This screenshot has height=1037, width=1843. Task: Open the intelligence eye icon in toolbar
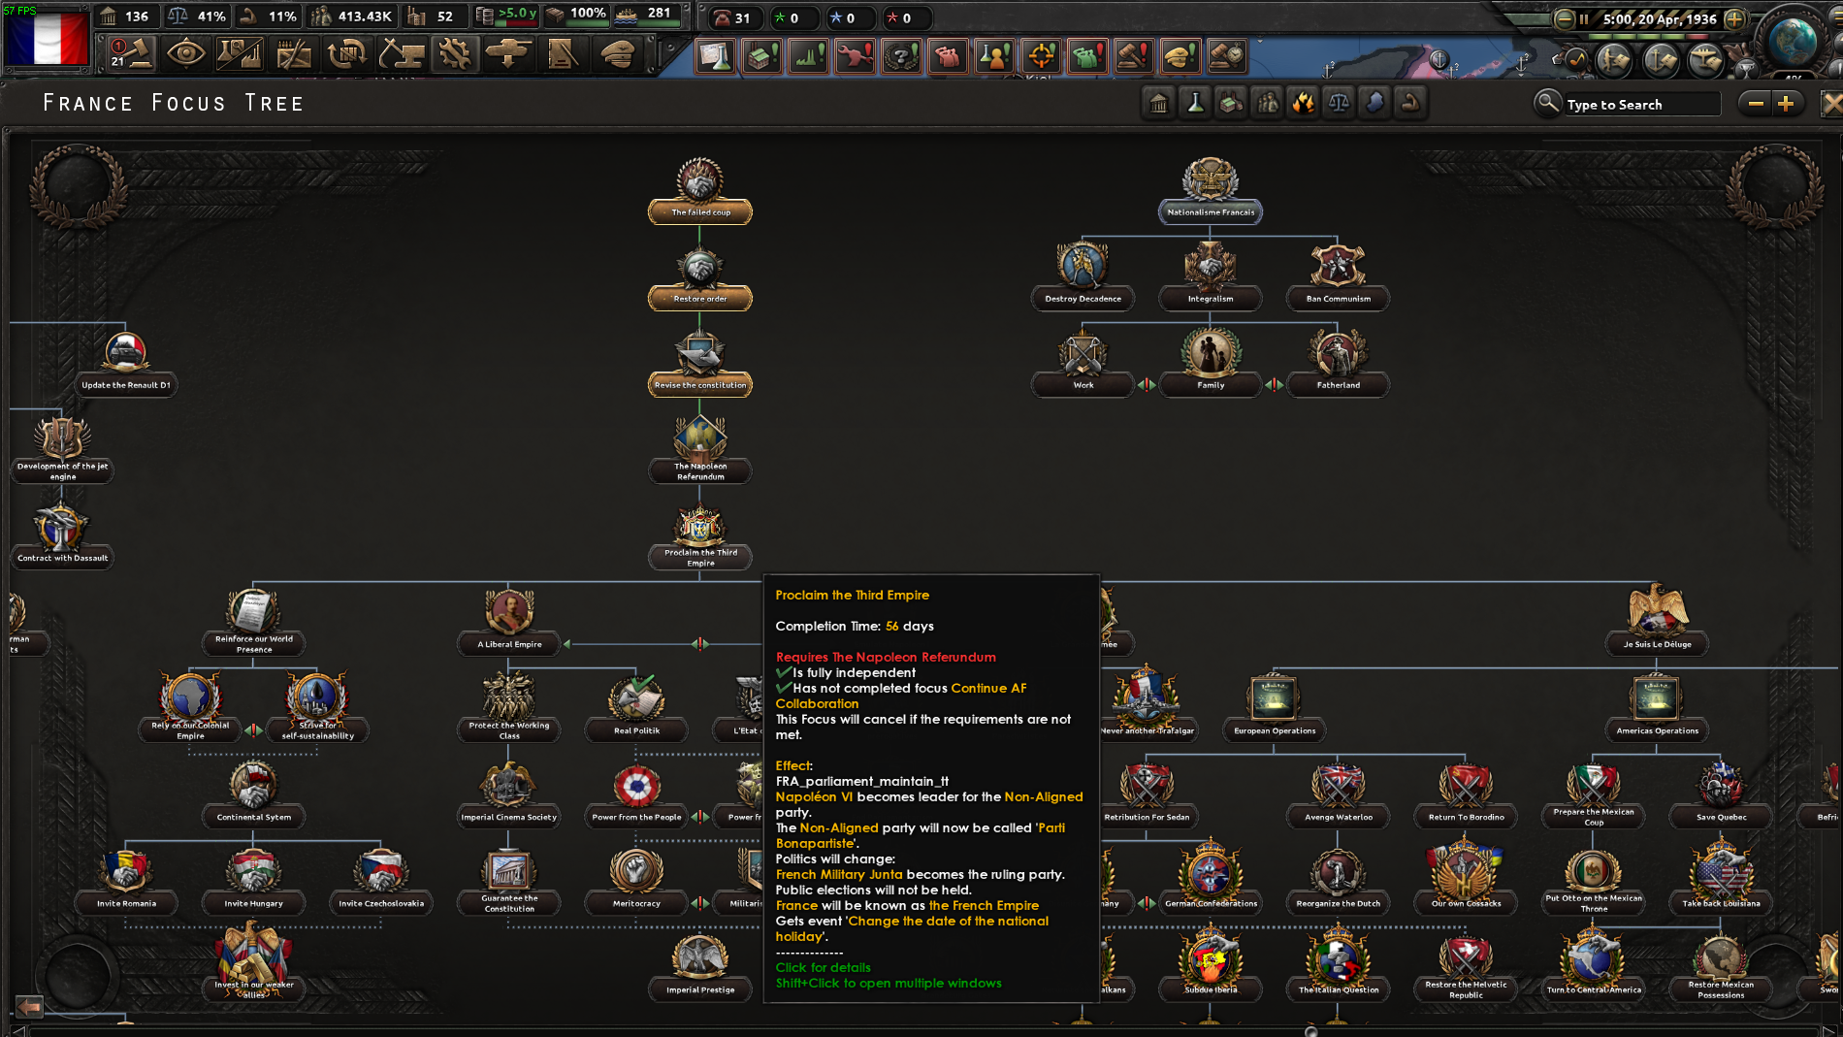tap(185, 54)
